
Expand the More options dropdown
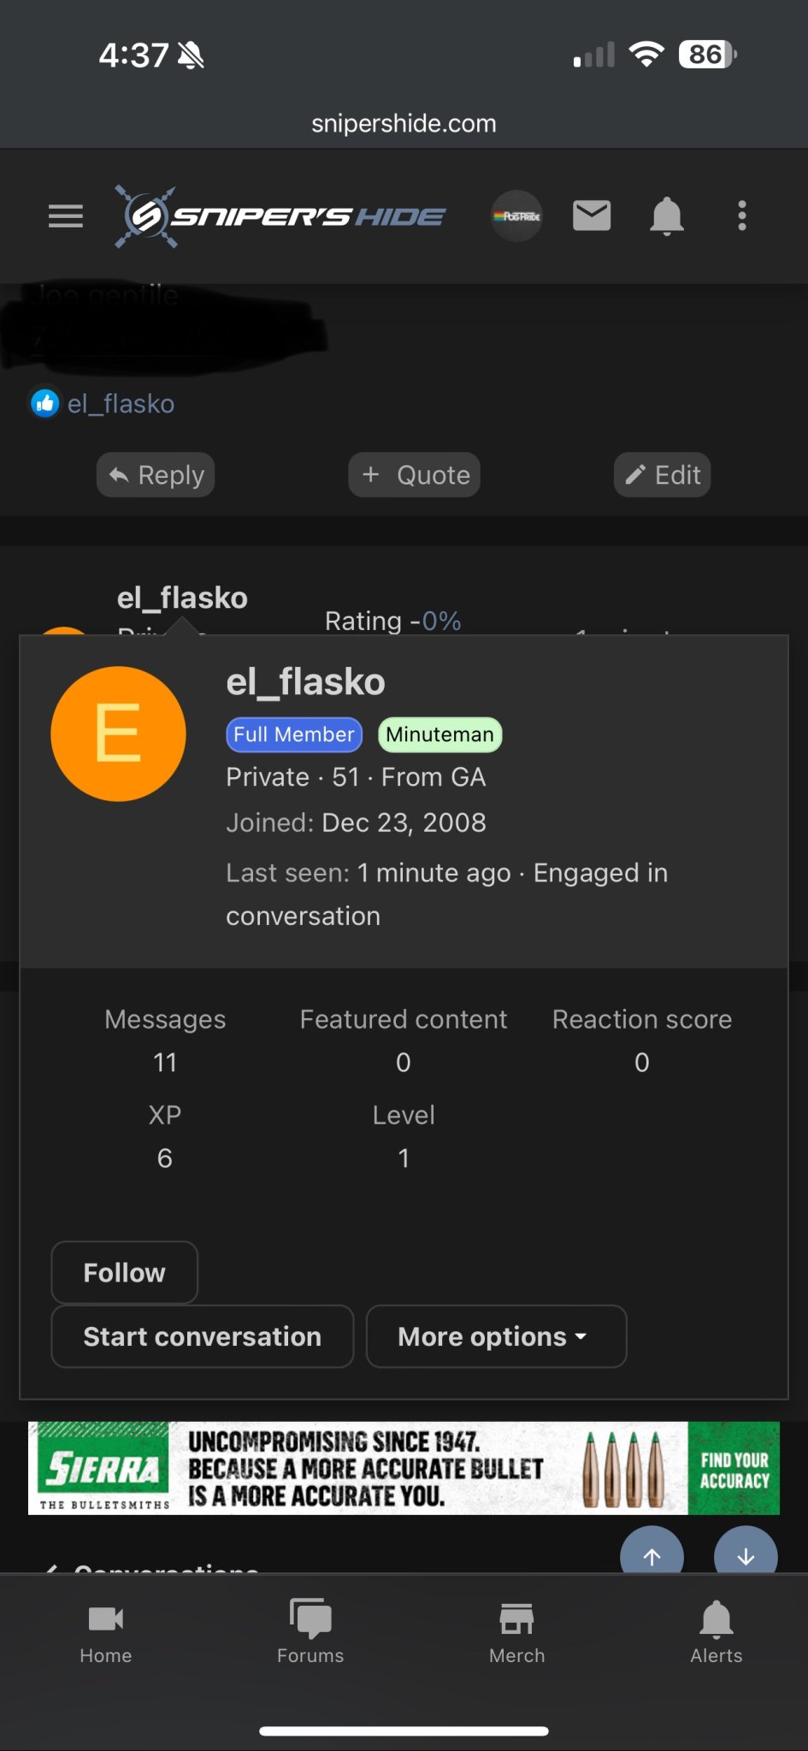point(496,1336)
